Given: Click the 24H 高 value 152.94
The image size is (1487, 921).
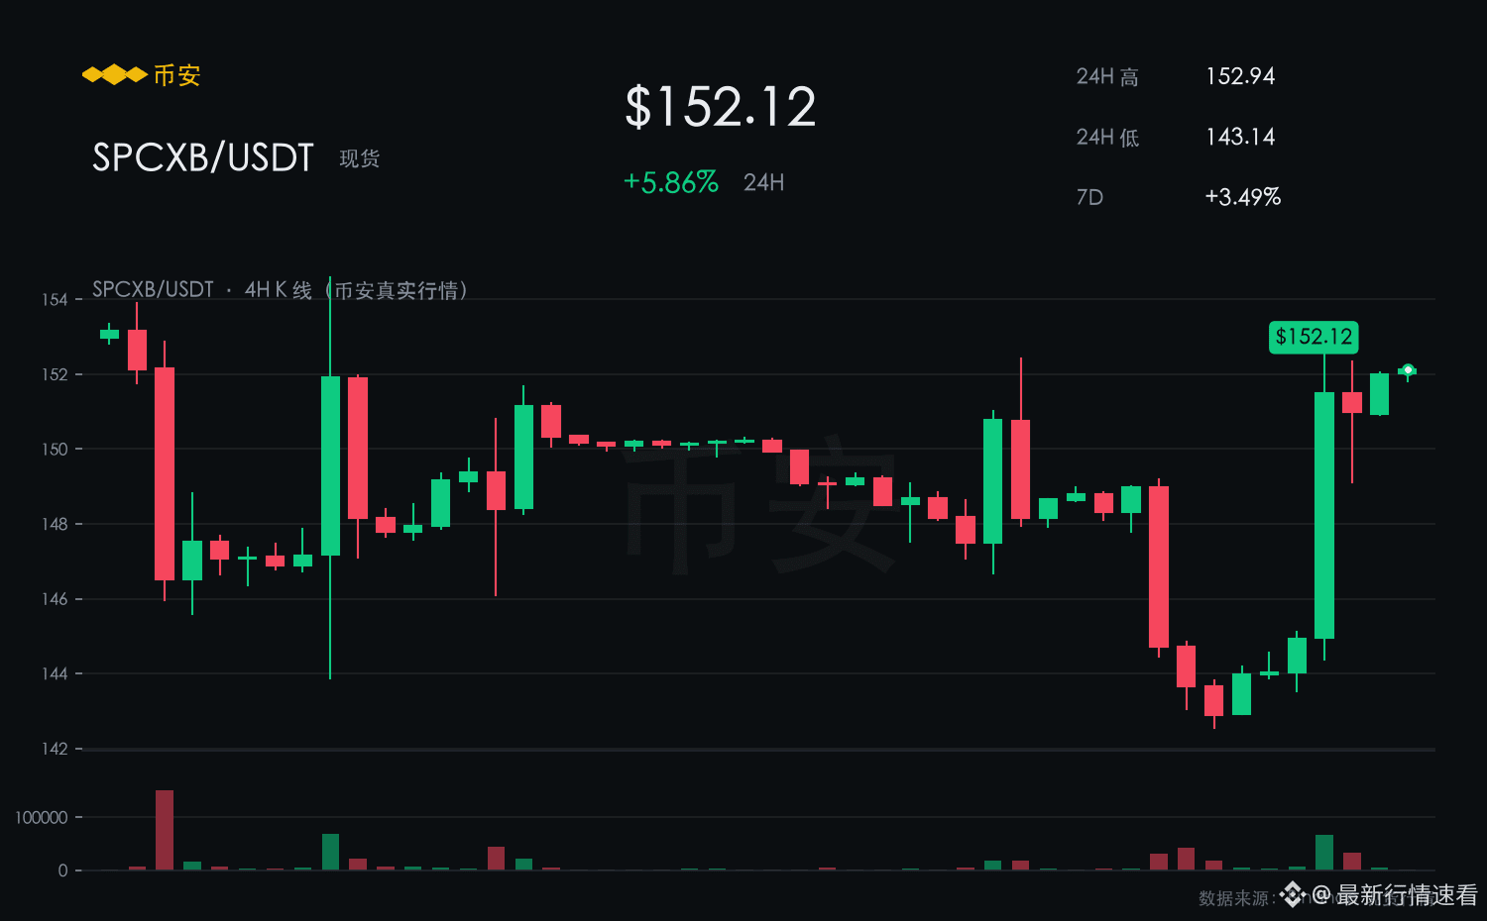Looking at the screenshot, I should coord(1240,76).
